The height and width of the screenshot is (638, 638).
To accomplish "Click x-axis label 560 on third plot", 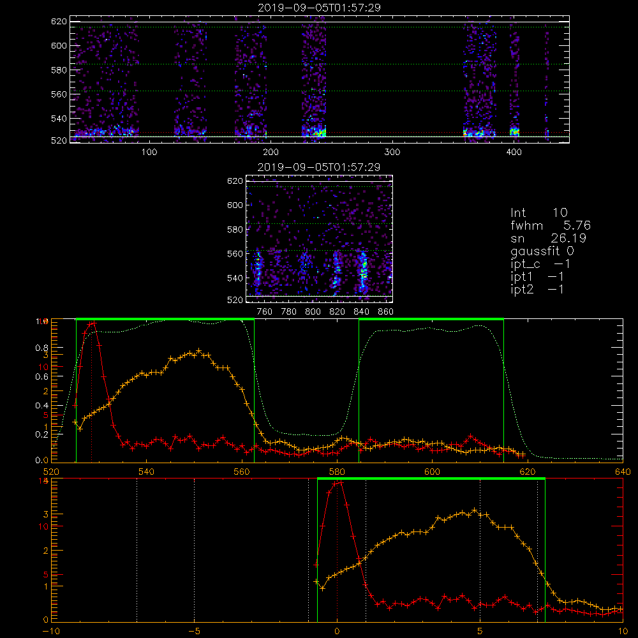I will click(x=242, y=472).
